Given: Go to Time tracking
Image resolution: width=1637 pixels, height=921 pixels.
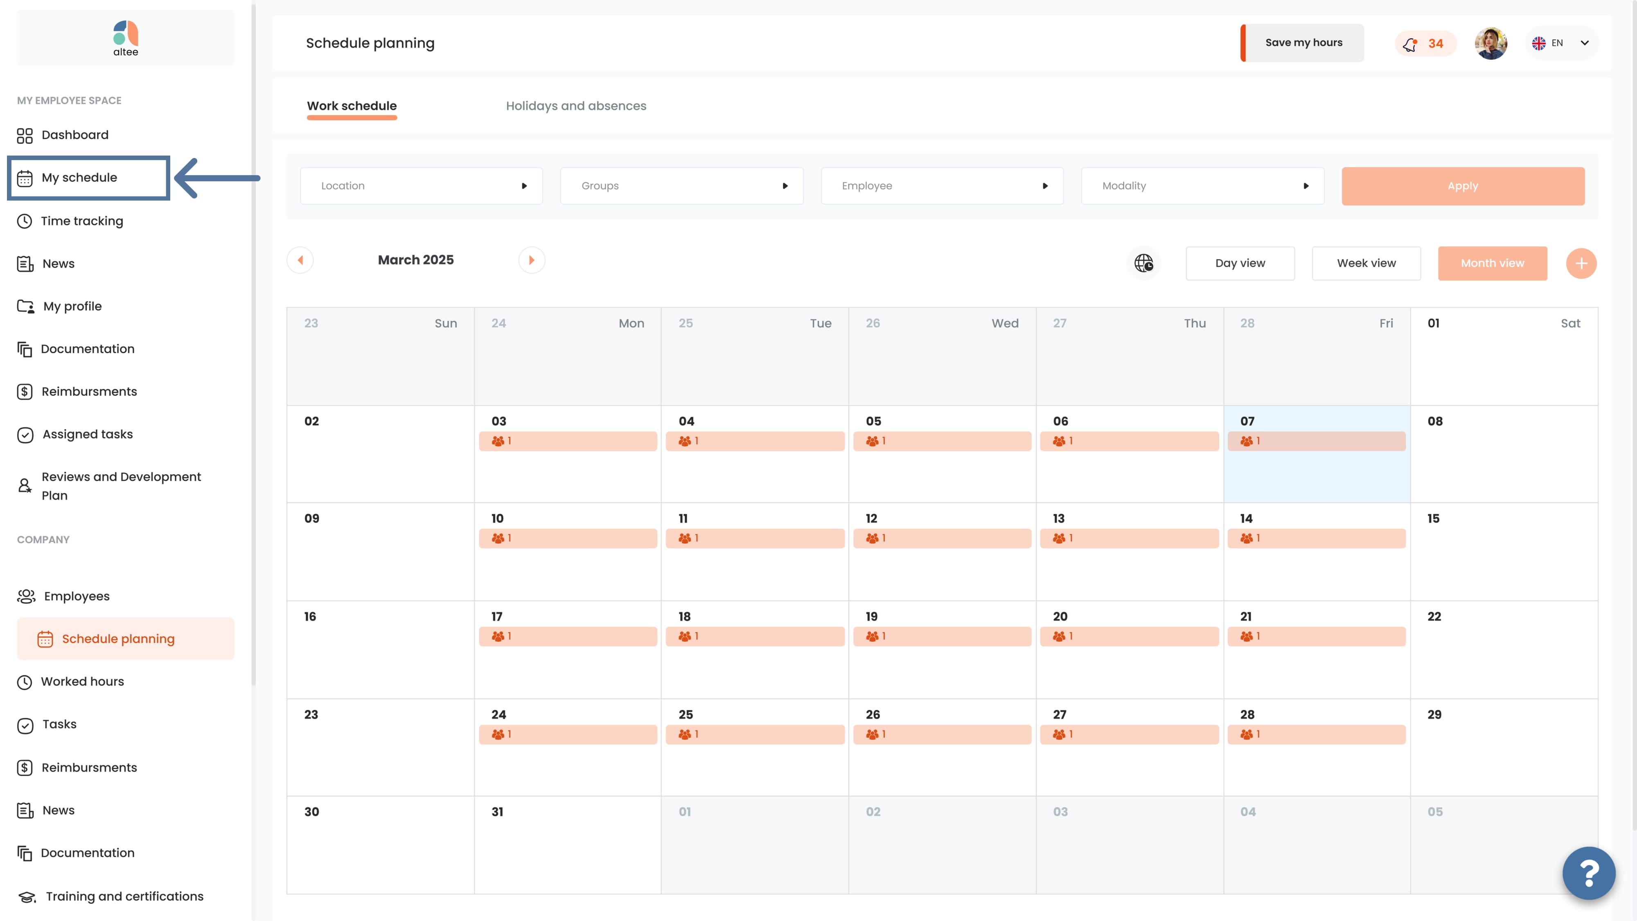Looking at the screenshot, I should tap(70, 221).
